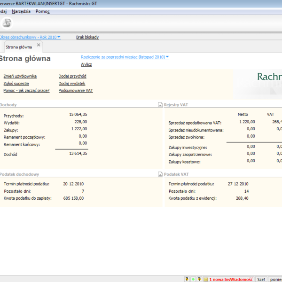
Task: Click the Rachmistrz coin-stack logo icon
Action: pos(7,23)
